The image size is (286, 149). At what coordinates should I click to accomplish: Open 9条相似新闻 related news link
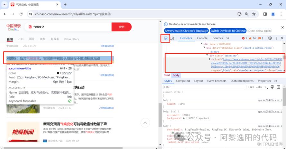107,46
